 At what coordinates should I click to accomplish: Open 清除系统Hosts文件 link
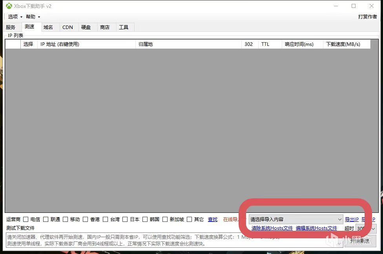coord(272,228)
